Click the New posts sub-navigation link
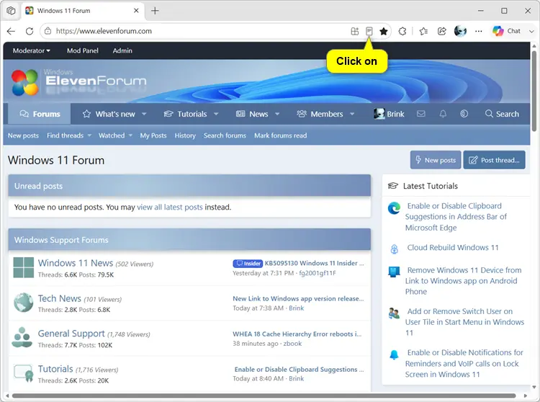Viewport: 540px width, 402px height. click(x=23, y=135)
